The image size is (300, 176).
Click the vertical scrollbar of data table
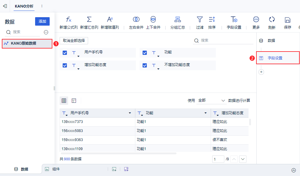pos(250,122)
